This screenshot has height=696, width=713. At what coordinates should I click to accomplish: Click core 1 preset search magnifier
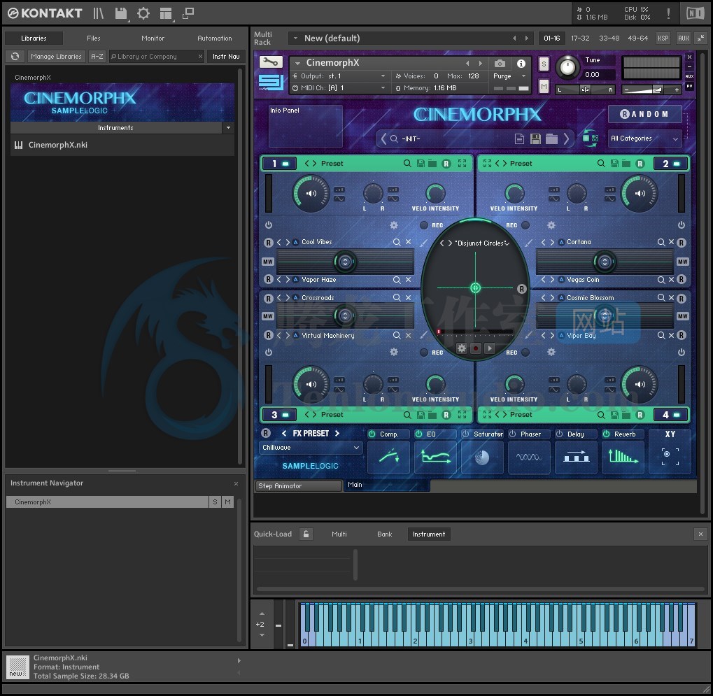(407, 163)
